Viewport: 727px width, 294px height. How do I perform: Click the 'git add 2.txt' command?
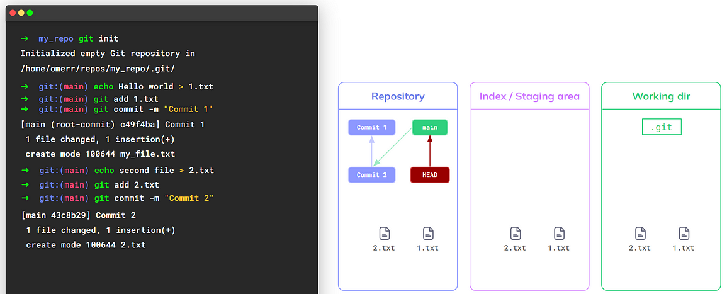(90, 184)
